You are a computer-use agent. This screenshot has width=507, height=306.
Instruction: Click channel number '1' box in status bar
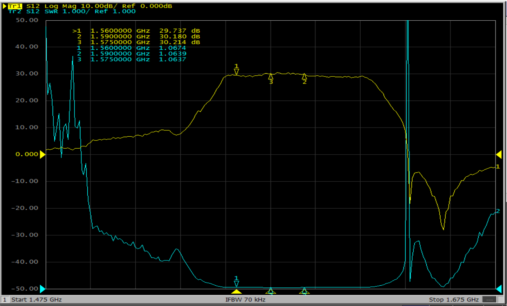click(5, 299)
